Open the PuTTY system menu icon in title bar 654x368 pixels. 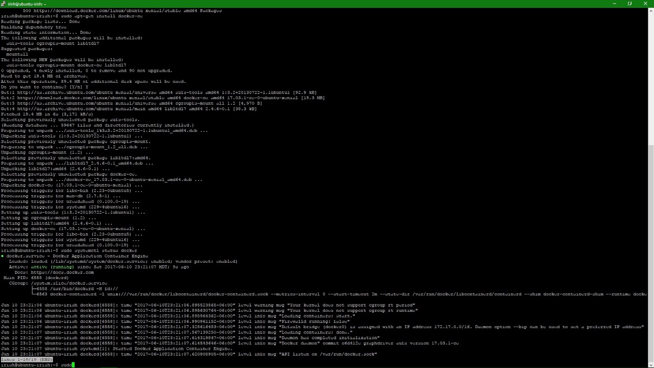[x=4, y=4]
